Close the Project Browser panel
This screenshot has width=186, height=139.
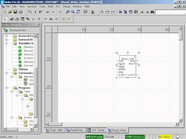pos(38,25)
